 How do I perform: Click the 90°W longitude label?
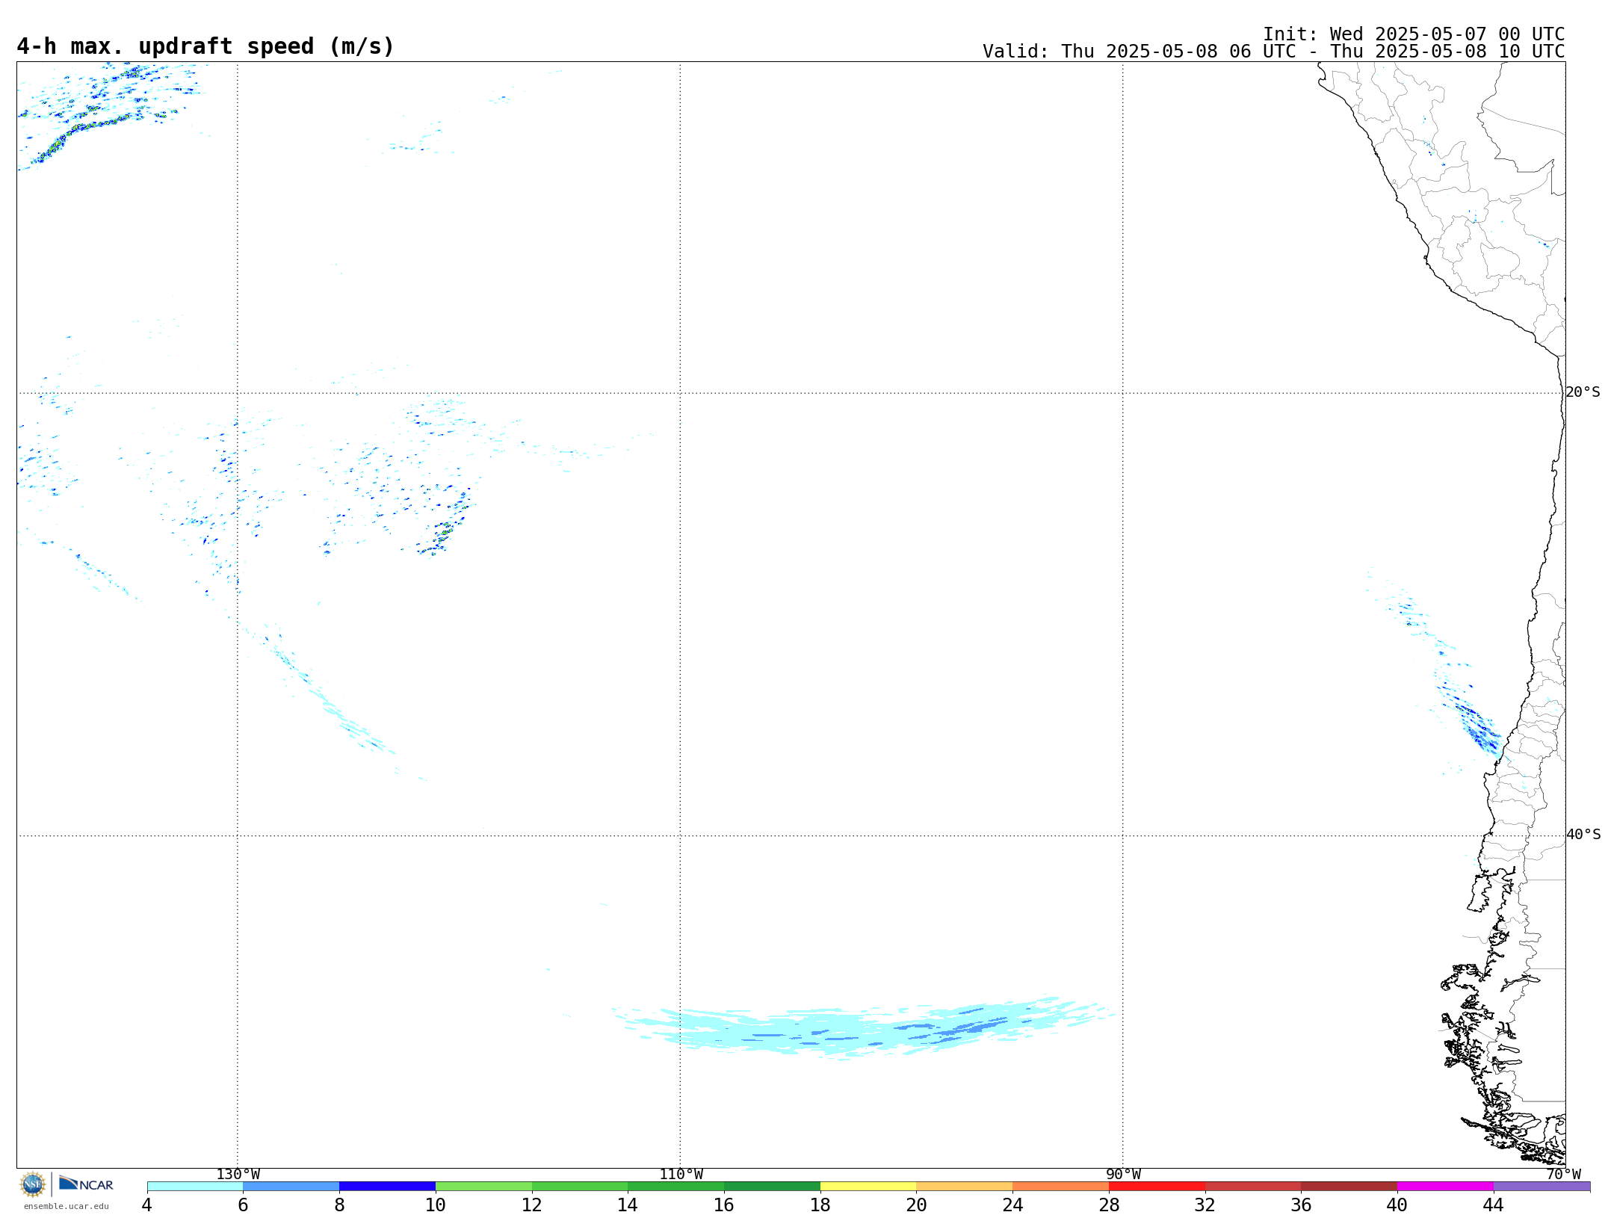(1123, 1174)
